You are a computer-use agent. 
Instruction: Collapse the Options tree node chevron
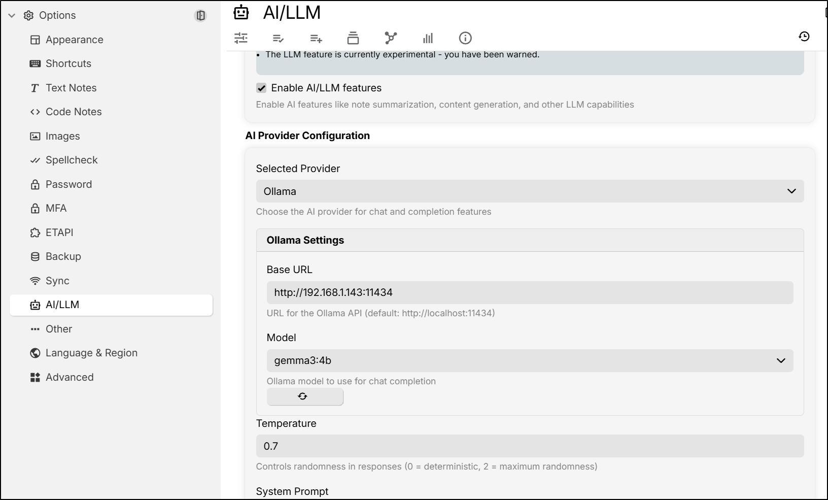[12, 16]
